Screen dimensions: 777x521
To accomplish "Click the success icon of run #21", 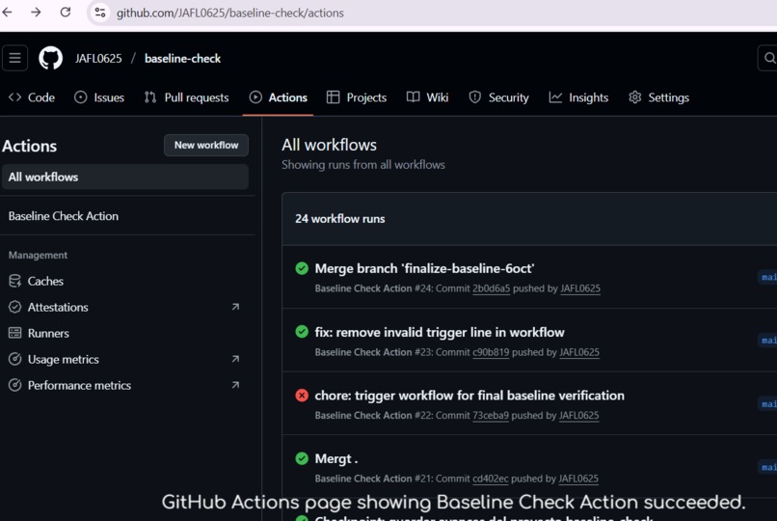I will tap(302, 458).
